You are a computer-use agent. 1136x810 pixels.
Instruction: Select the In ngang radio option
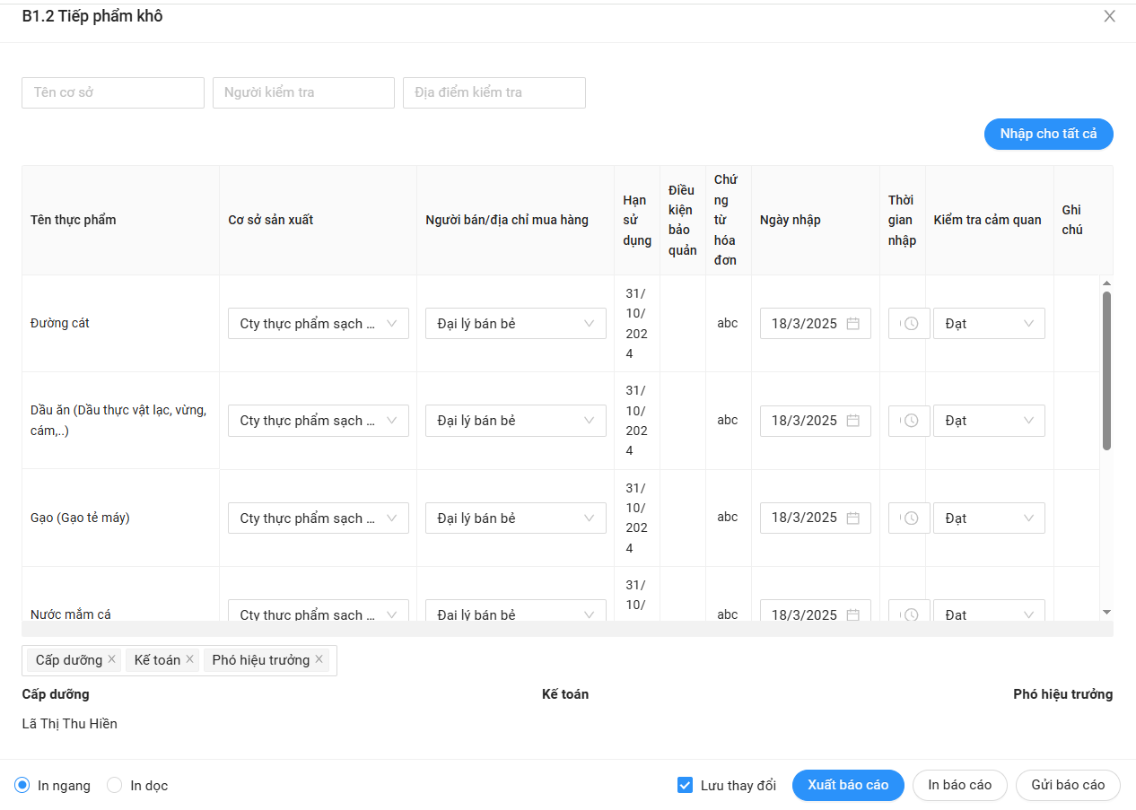pos(23,786)
